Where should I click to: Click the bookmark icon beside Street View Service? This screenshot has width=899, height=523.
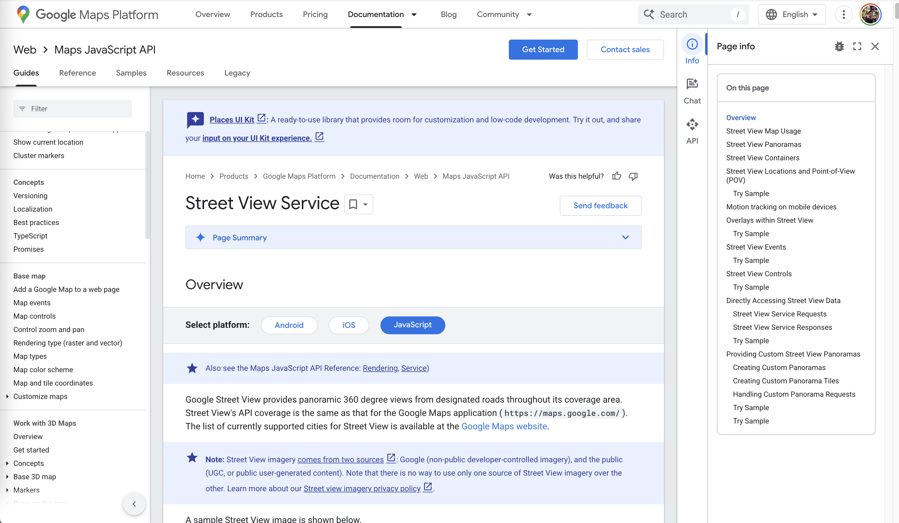tap(353, 204)
